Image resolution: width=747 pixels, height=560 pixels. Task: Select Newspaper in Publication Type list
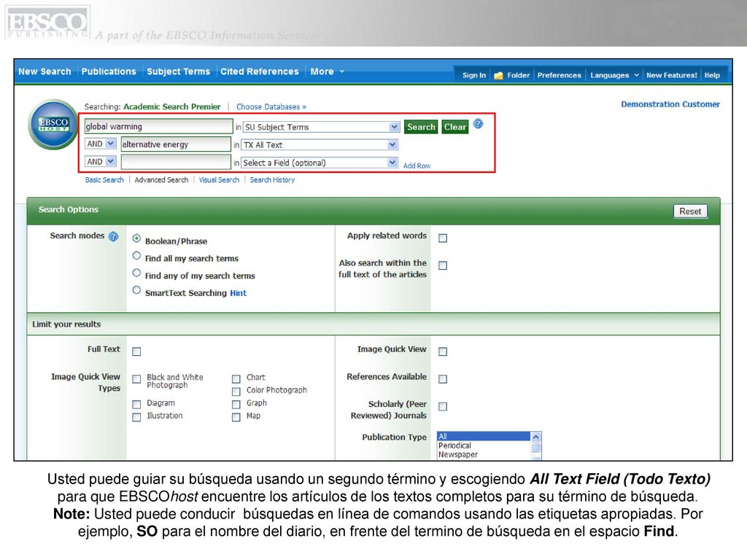[483, 455]
